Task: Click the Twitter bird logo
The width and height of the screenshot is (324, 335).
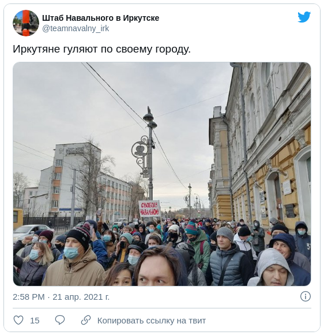Action: click(304, 17)
